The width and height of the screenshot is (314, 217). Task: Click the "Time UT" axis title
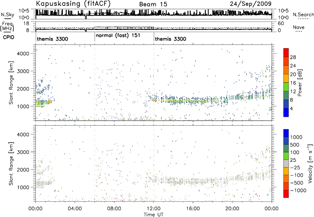153,215
